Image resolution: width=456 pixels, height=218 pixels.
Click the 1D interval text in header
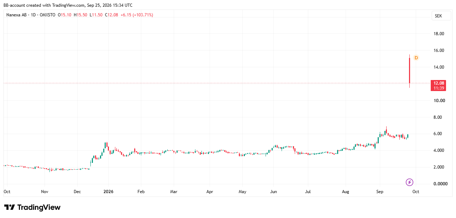33,15
